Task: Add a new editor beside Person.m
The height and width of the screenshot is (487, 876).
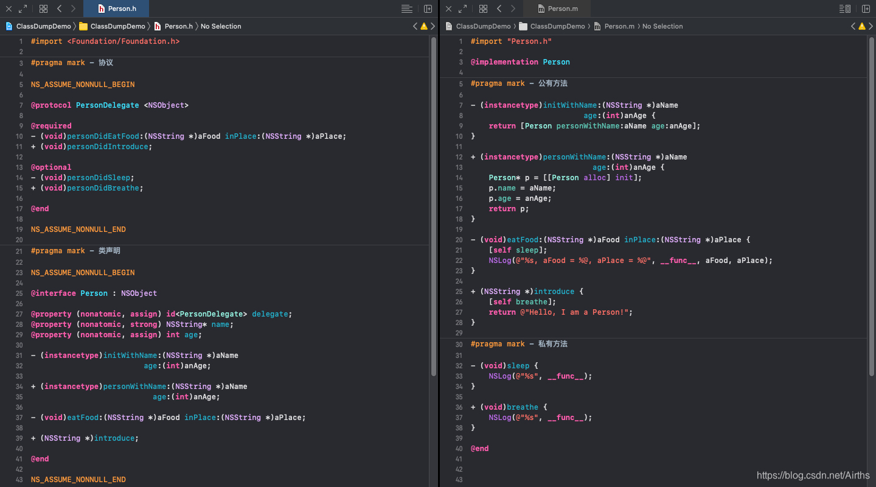Action: pos(866,9)
